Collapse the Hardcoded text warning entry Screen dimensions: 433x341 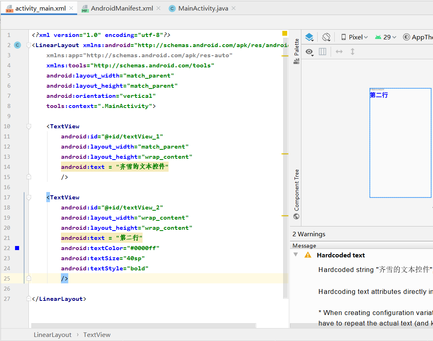296,255
